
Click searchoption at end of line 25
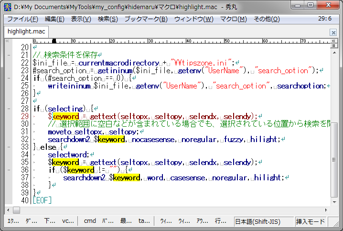pyautogui.click(x=300, y=86)
